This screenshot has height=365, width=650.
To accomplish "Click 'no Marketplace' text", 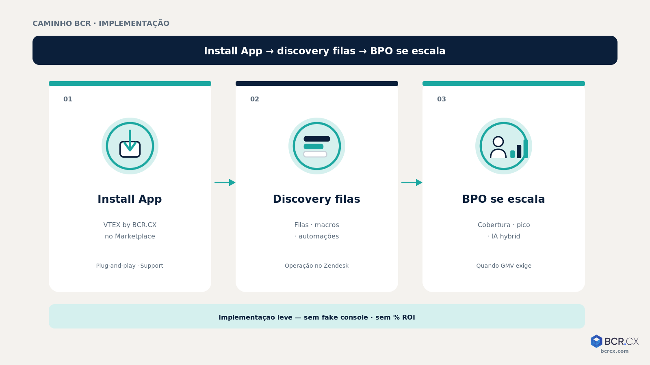I will 130,236.
